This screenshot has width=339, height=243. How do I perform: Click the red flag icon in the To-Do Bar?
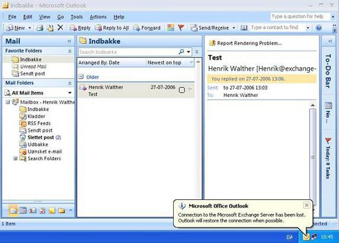coord(328,141)
